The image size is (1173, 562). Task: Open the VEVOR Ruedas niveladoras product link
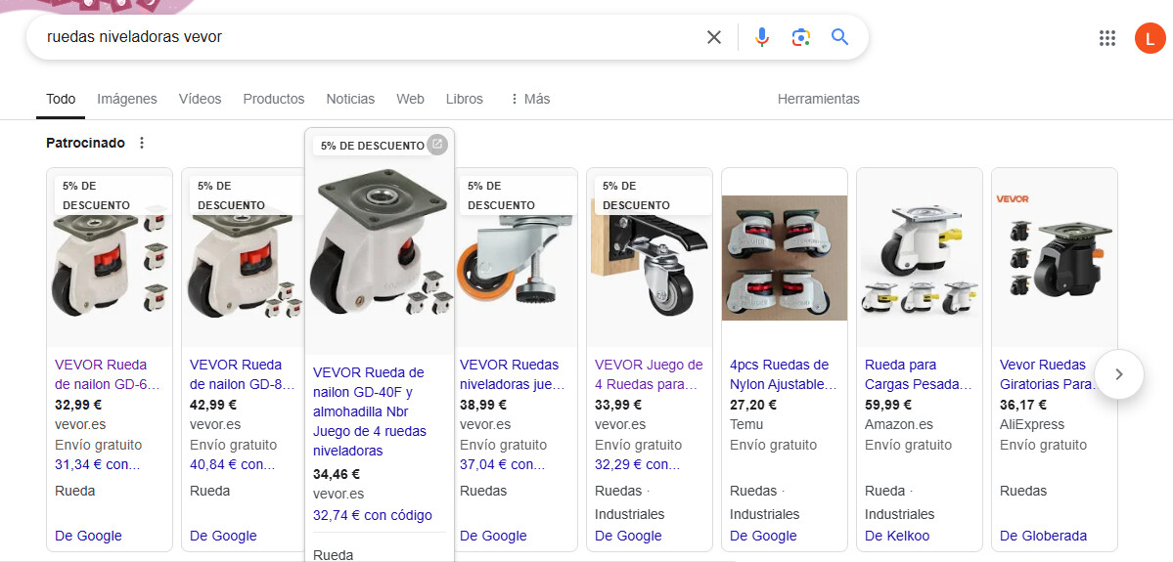pyautogui.click(x=513, y=374)
